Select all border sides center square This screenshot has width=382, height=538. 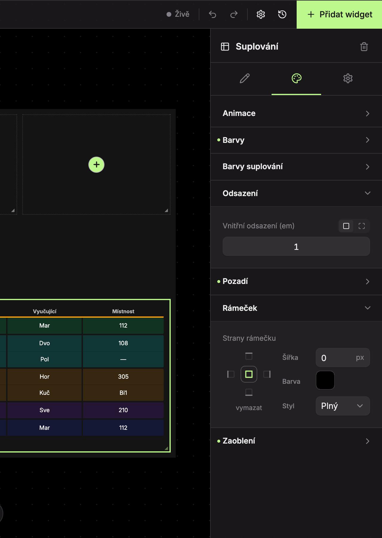tap(249, 374)
